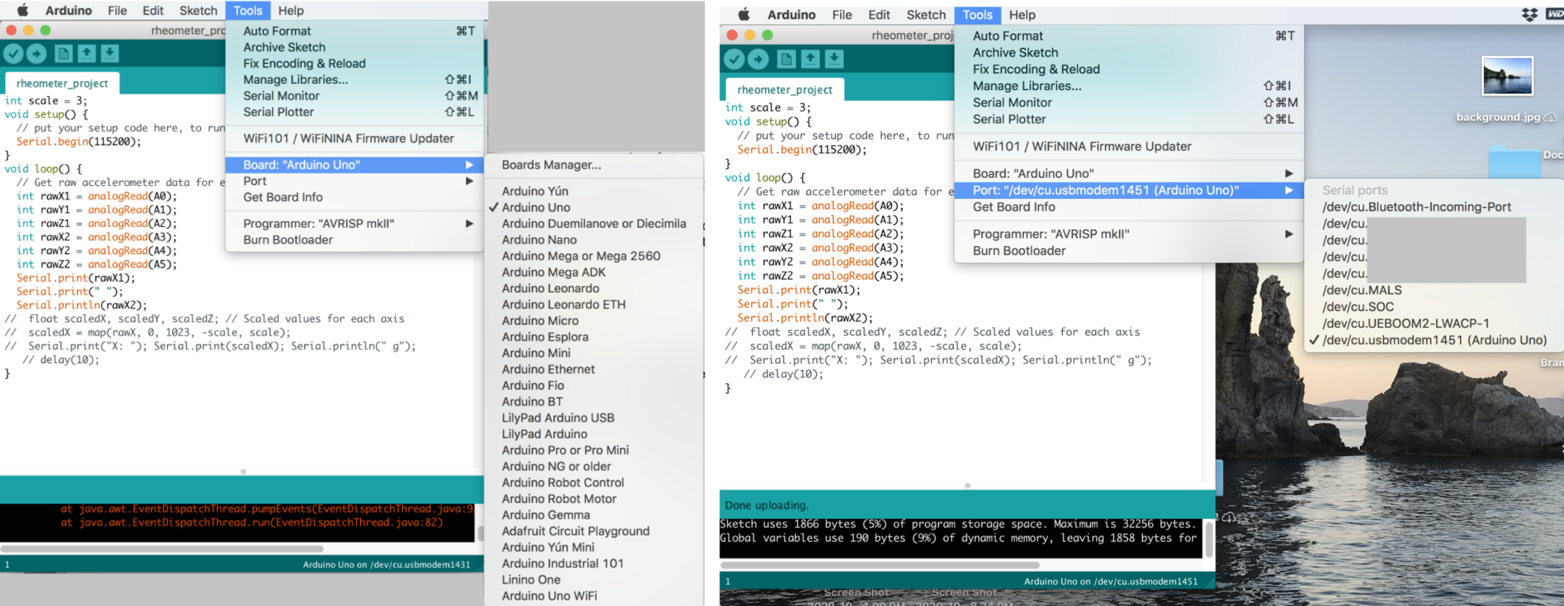
Task: Click Upload arrow icon in left Arduino window
Action: [37, 54]
